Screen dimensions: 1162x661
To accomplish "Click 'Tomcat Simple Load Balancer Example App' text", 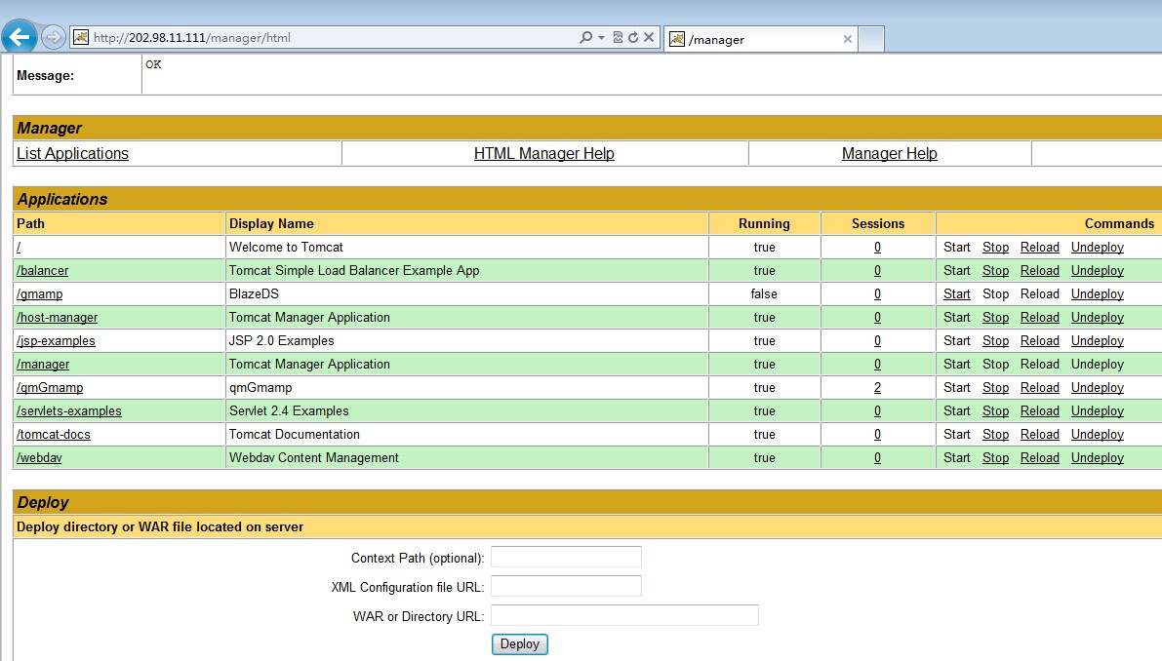I will tap(354, 271).
